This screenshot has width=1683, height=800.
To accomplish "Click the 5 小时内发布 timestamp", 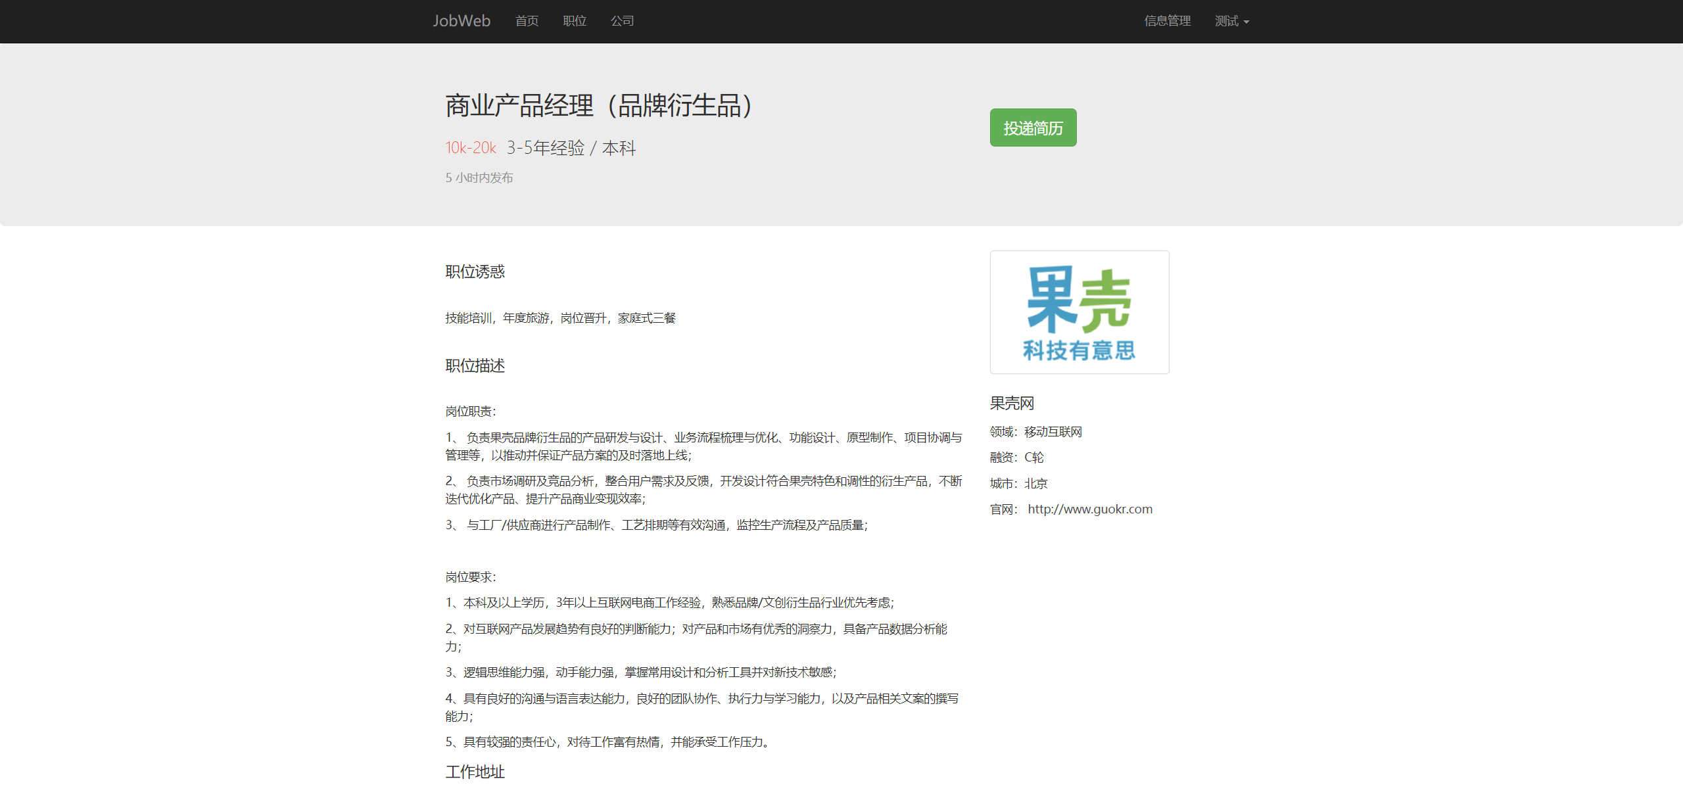I will [479, 177].
